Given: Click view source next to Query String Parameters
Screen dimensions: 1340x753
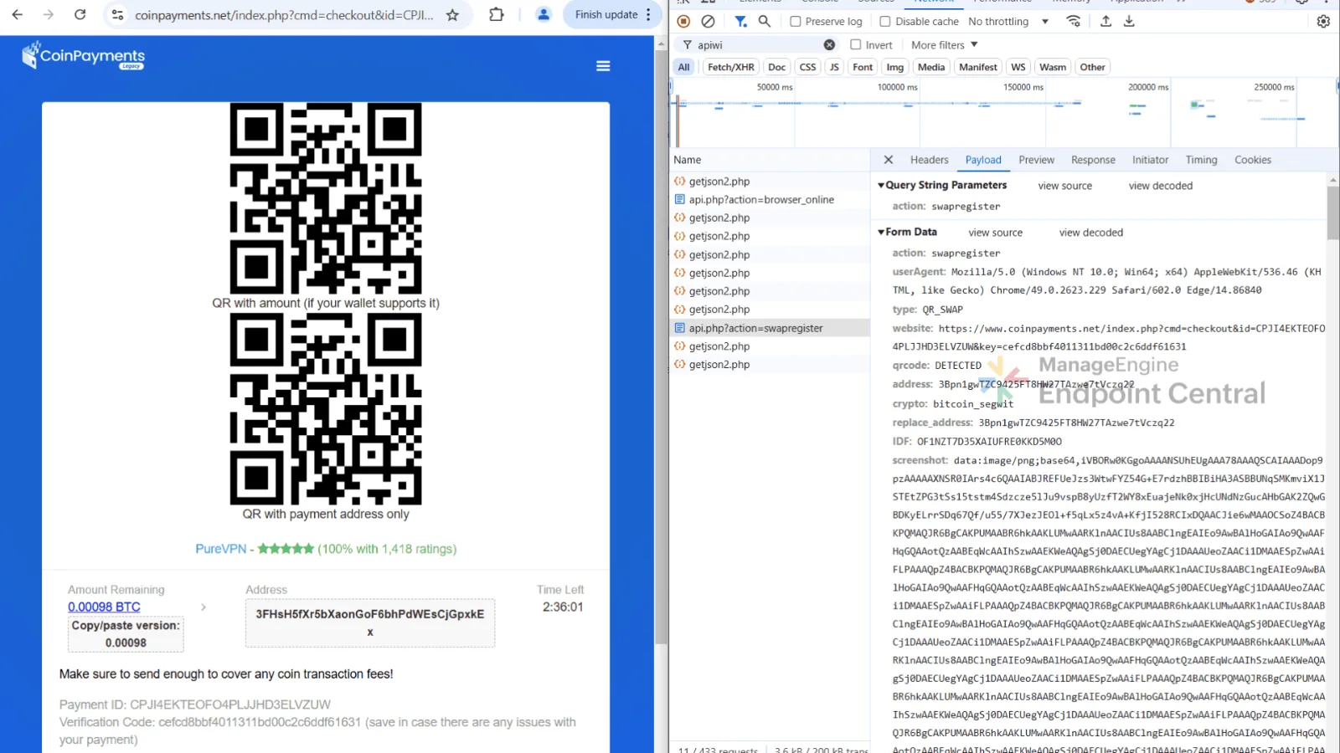Looking at the screenshot, I should pos(1065,186).
